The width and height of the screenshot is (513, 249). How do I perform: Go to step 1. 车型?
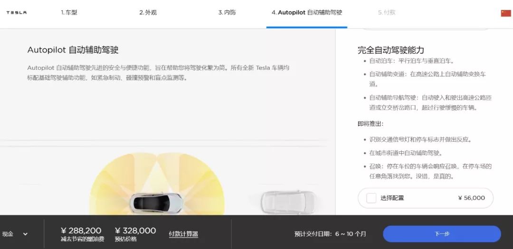pyautogui.click(x=69, y=13)
